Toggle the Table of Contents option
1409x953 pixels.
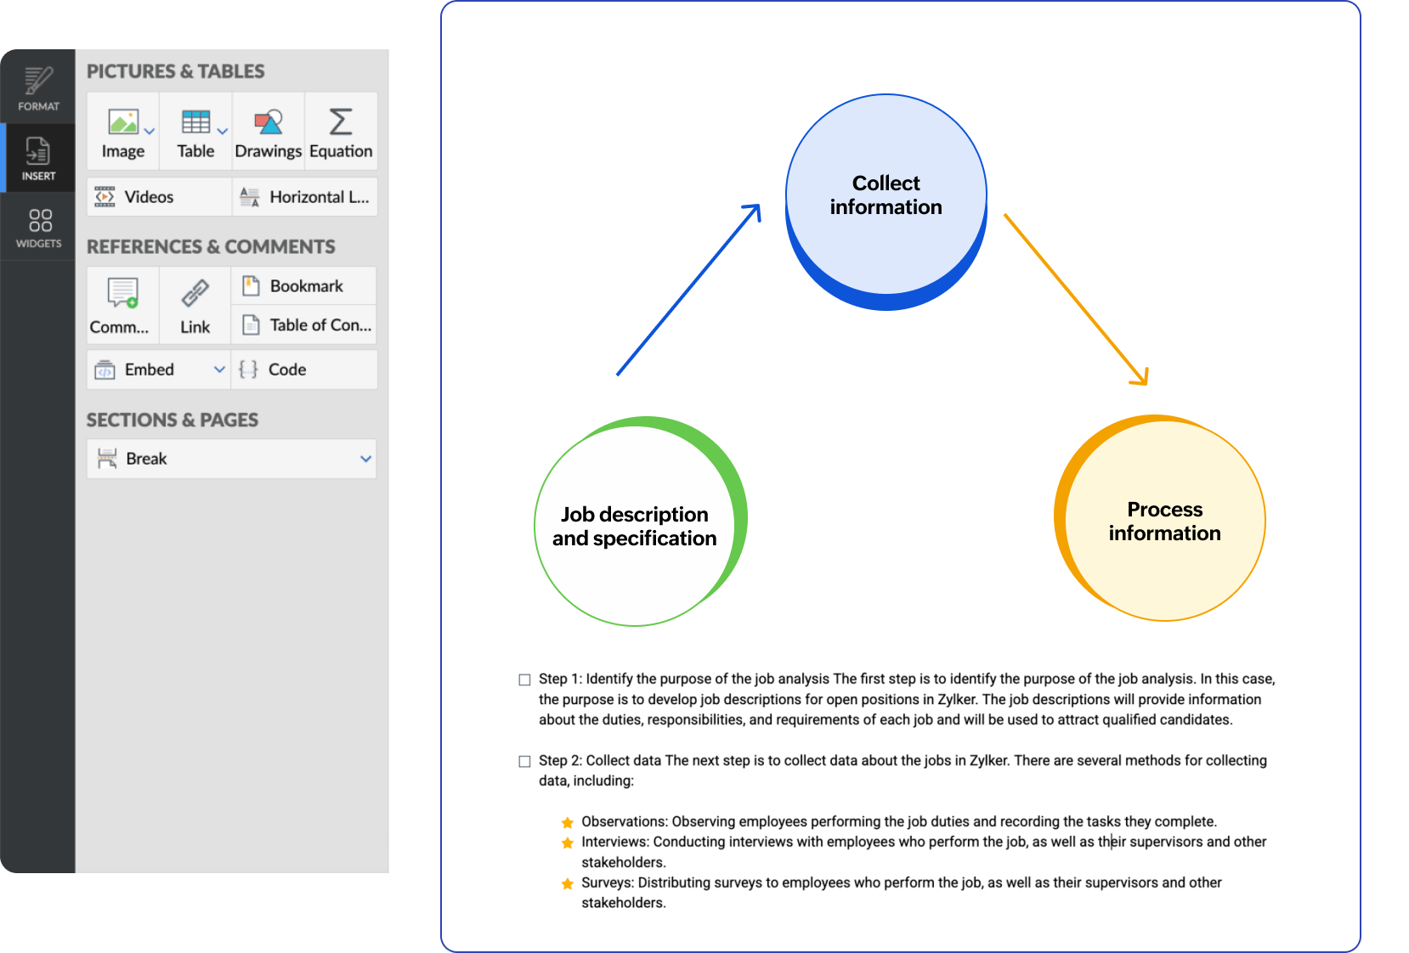(x=303, y=324)
